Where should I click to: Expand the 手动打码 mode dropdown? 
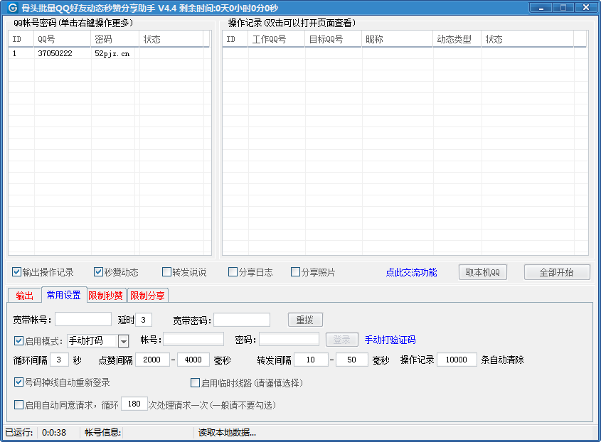tap(123, 341)
